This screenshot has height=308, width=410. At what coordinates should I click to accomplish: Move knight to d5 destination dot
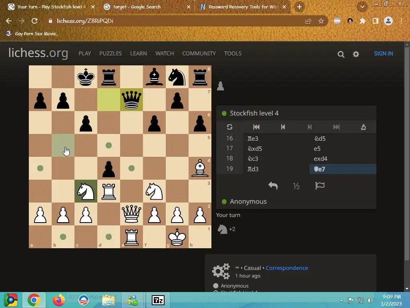(x=109, y=145)
